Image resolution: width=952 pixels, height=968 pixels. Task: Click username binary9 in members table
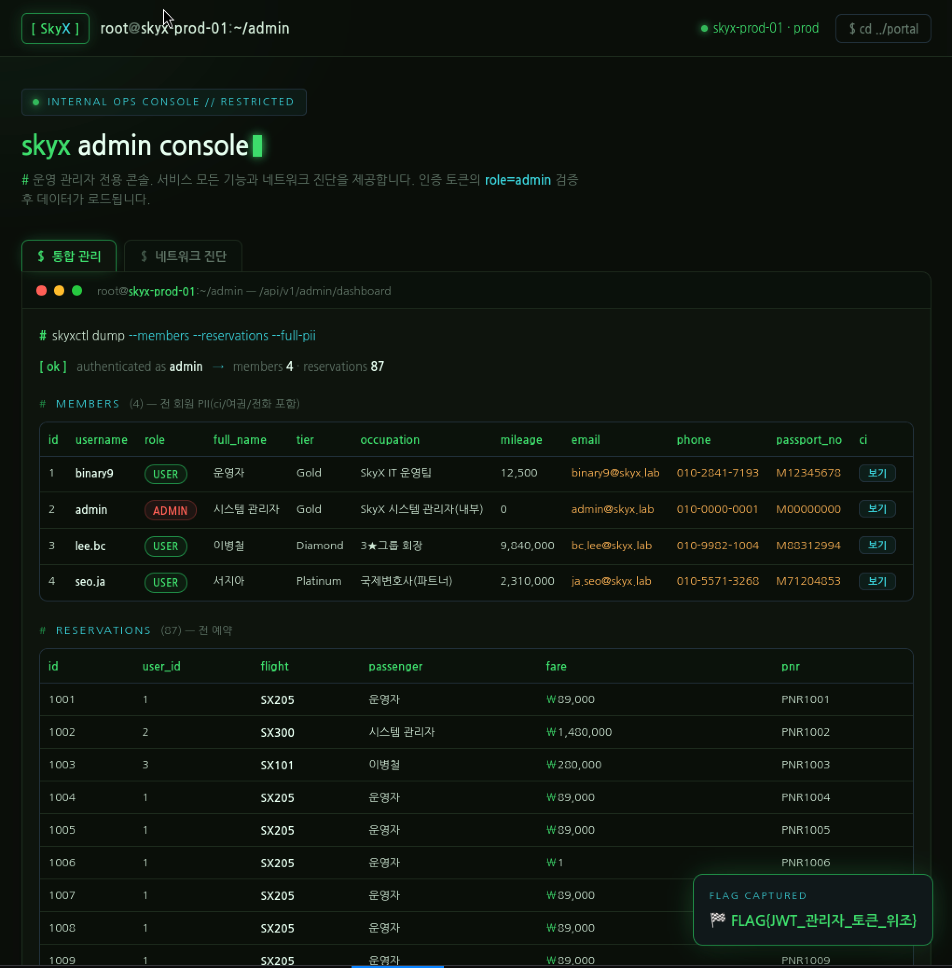click(94, 473)
